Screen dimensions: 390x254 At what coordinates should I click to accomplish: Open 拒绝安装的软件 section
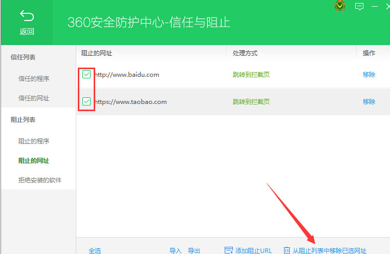point(40,180)
